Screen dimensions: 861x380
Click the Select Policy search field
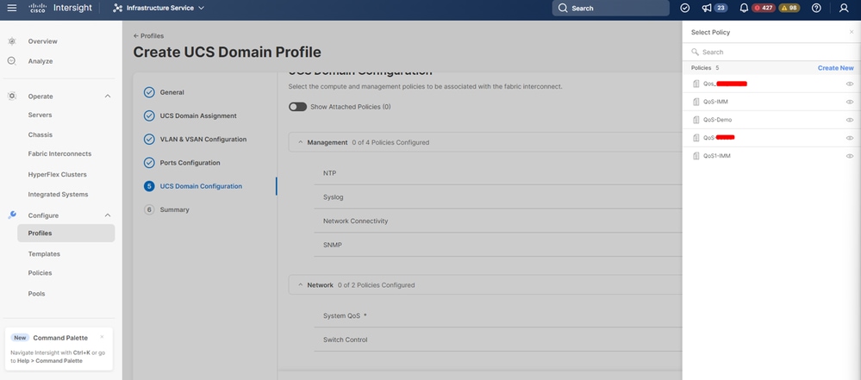pos(771,53)
